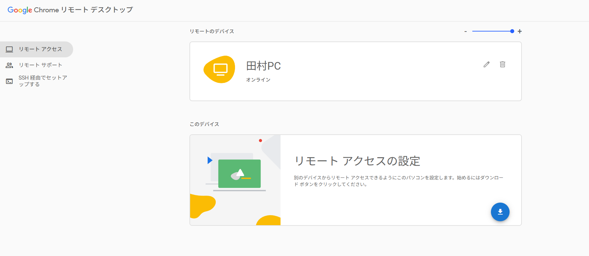Image resolution: width=589 pixels, height=256 pixels.
Task: Click the blue download button for remote access setup
Action: pyautogui.click(x=500, y=212)
